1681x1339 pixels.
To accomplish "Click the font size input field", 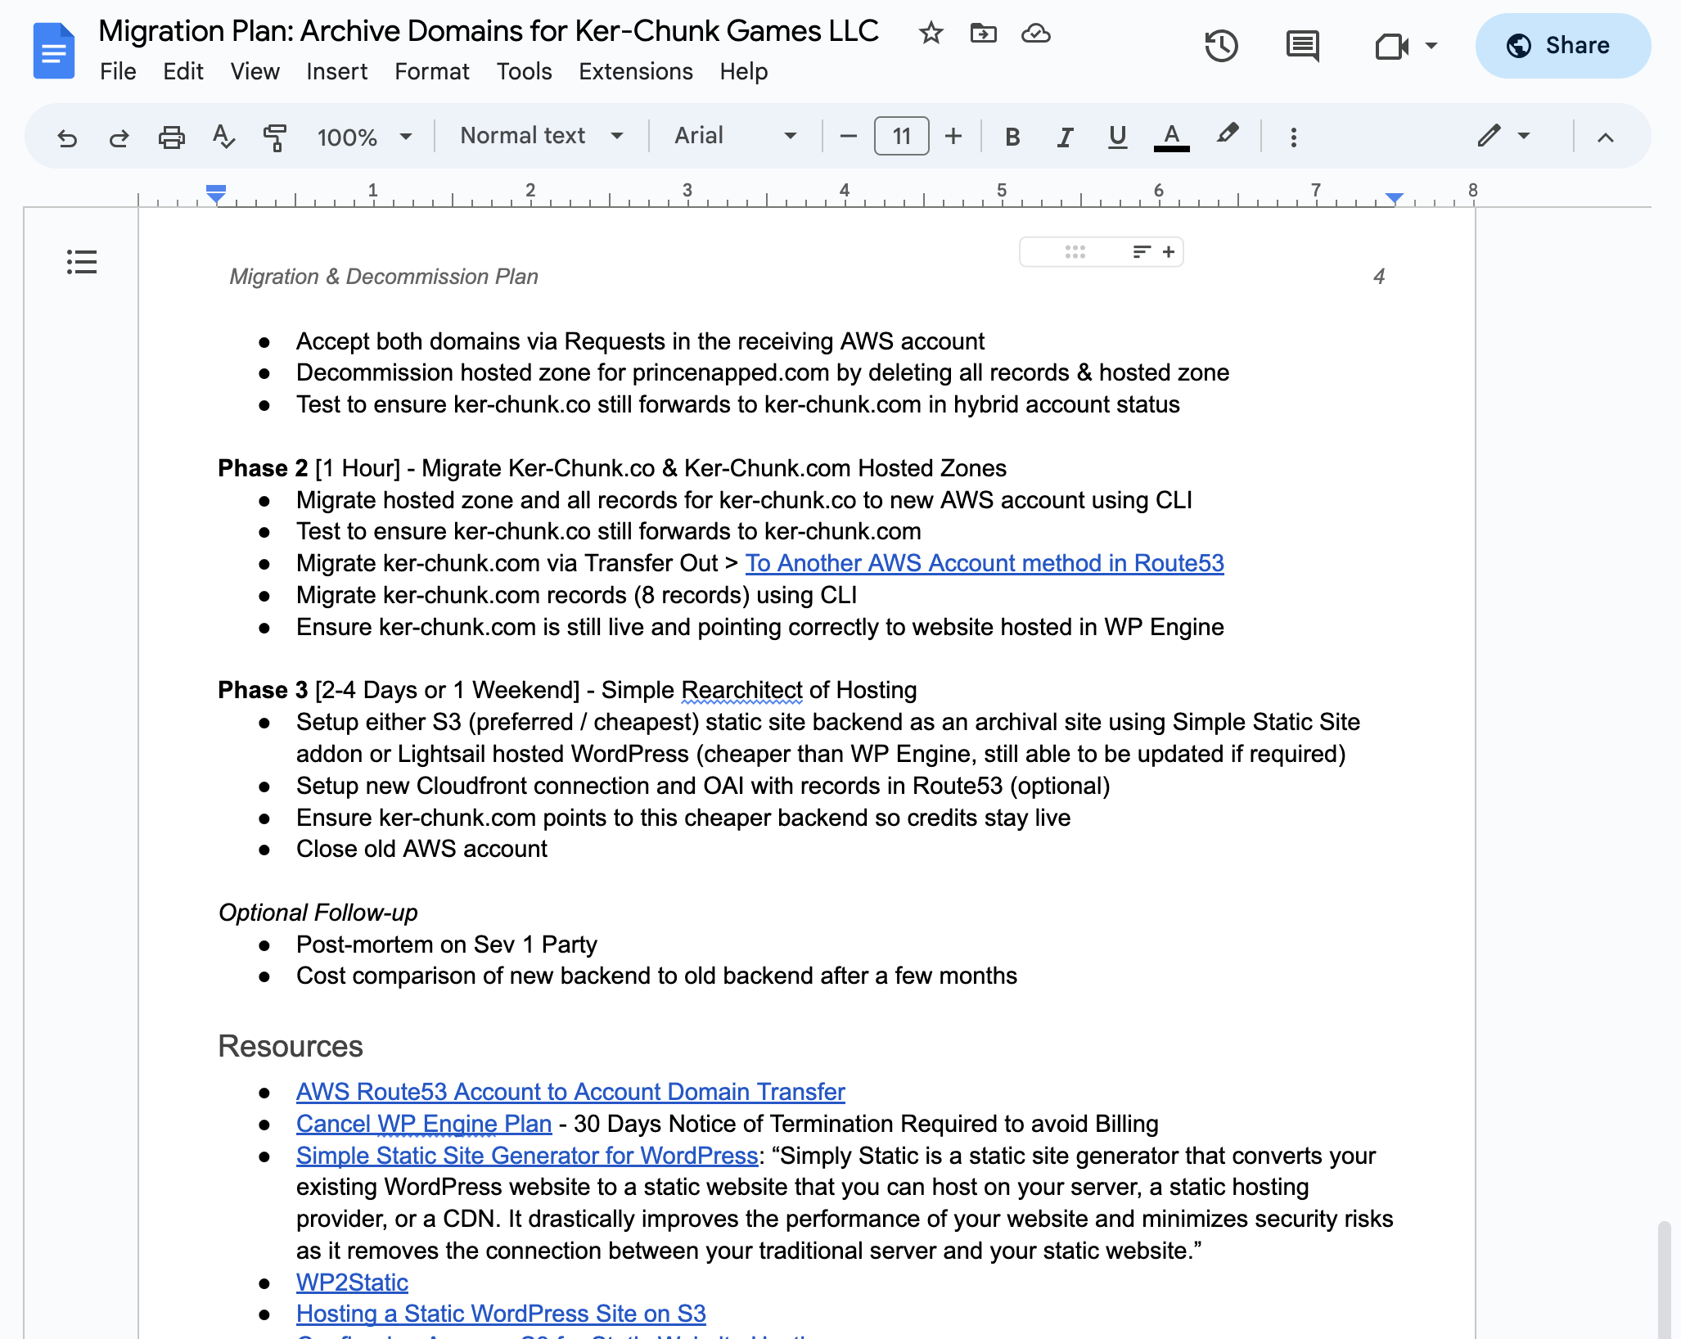I will pyautogui.click(x=901, y=136).
